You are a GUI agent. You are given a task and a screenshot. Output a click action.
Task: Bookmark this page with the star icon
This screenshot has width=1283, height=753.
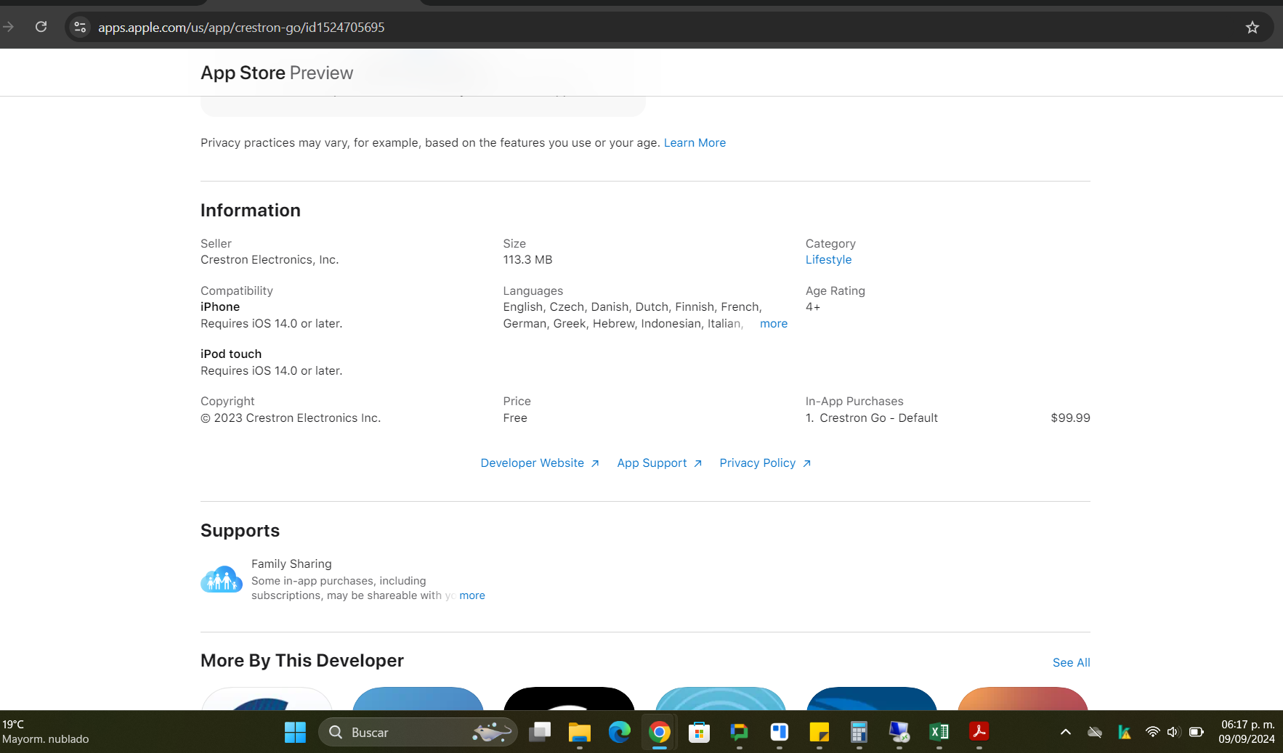point(1252,28)
